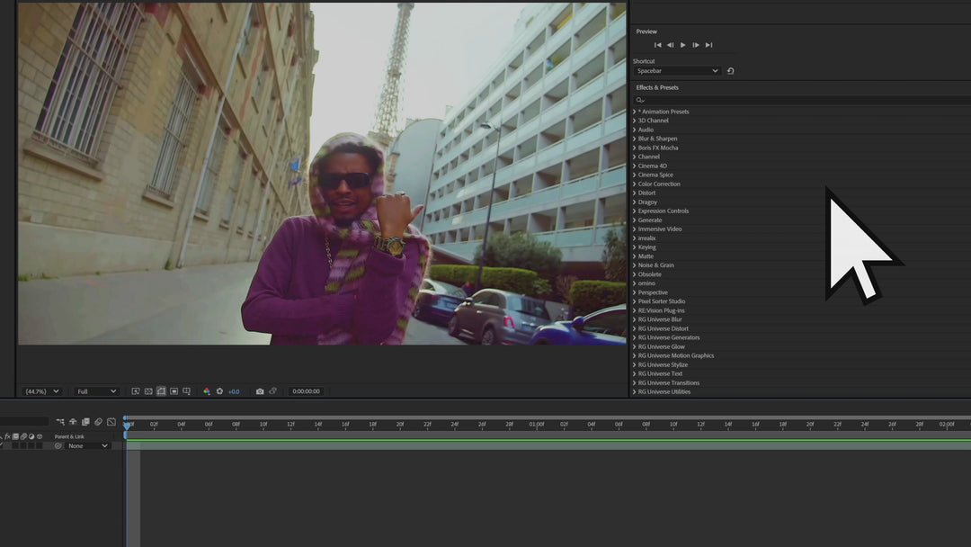This screenshot has height=547, width=971.
Task: Click the reset exposure icon
Action: tap(219, 391)
